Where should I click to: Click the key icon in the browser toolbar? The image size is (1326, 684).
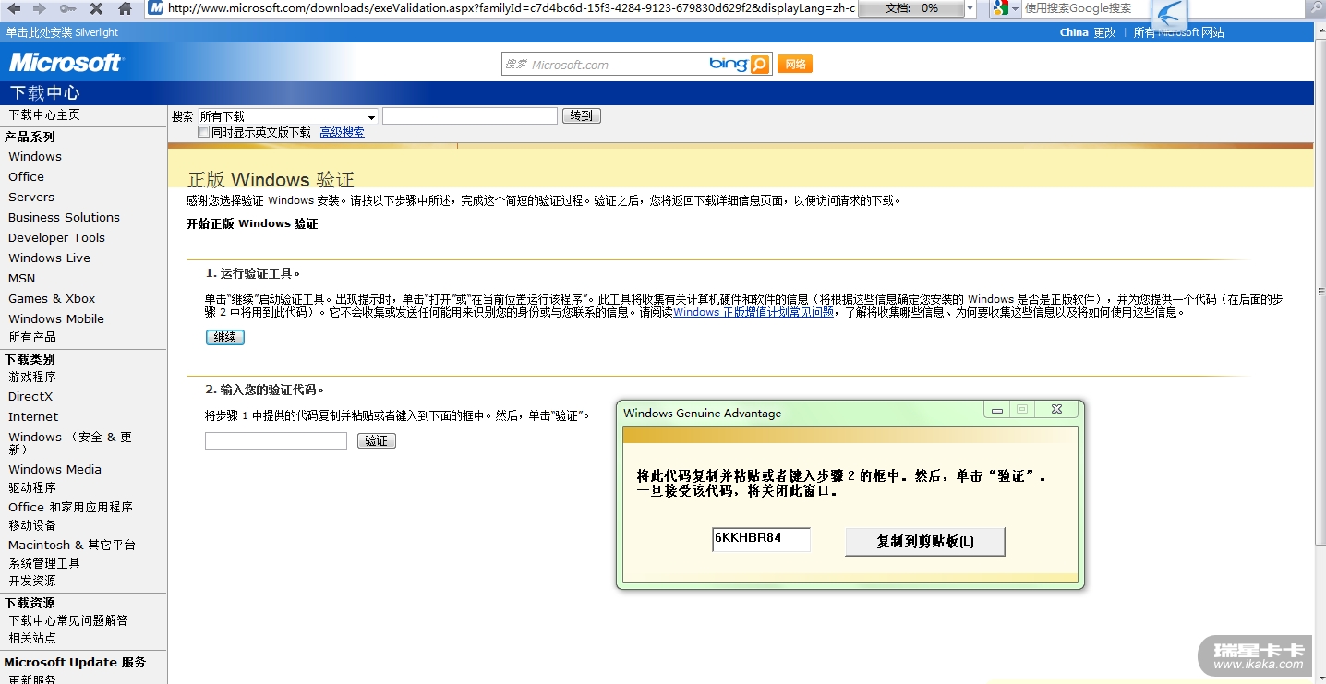pyautogui.click(x=68, y=8)
